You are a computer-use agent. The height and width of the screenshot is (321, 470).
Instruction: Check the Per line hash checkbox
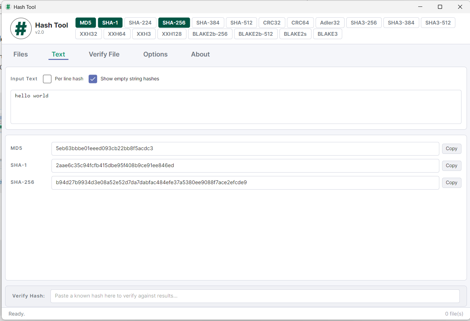coord(47,79)
